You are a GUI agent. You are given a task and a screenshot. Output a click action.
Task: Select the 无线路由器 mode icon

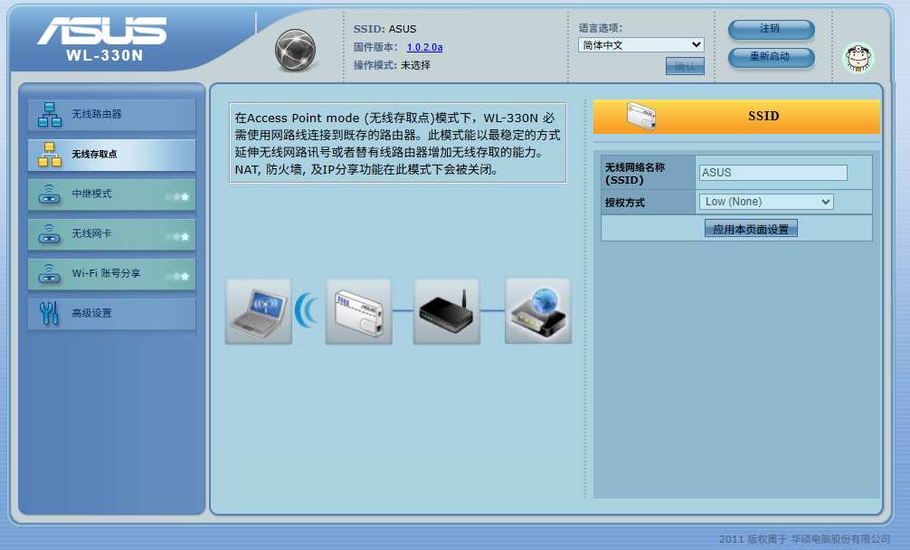coord(50,115)
